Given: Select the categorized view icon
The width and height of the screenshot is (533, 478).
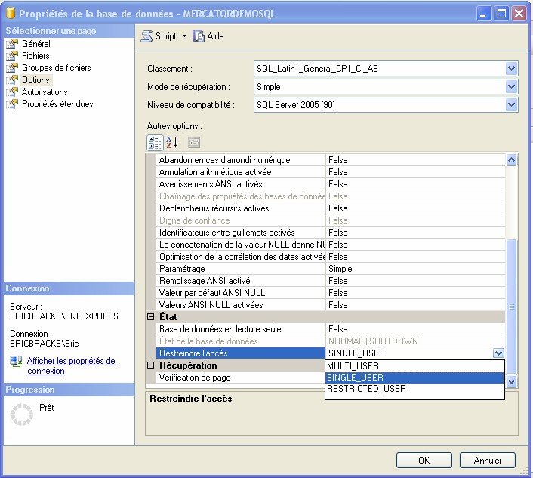Looking at the screenshot, I should (x=154, y=142).
